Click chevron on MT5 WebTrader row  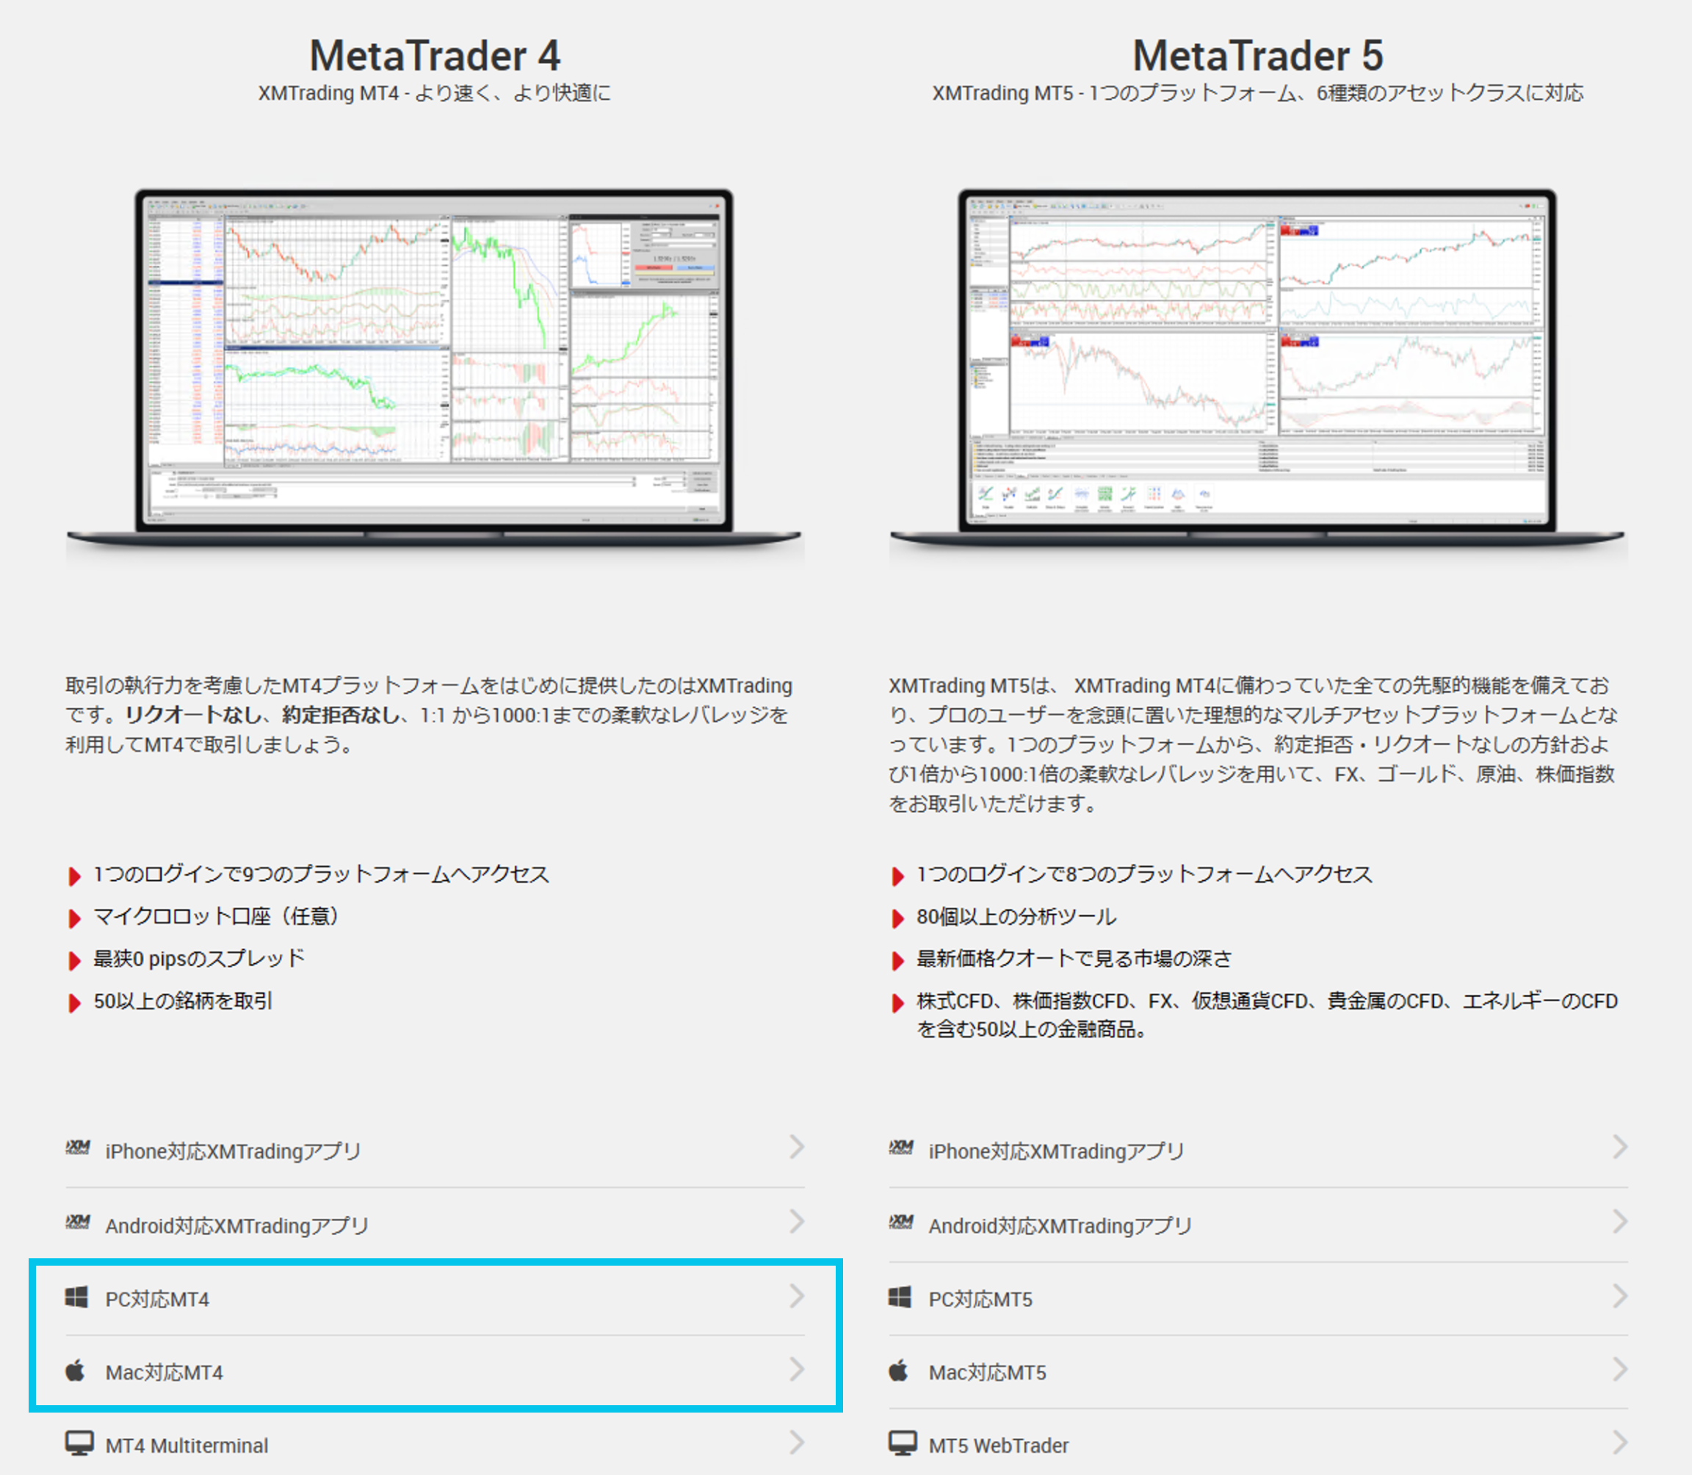[x=1619, y=1442]
